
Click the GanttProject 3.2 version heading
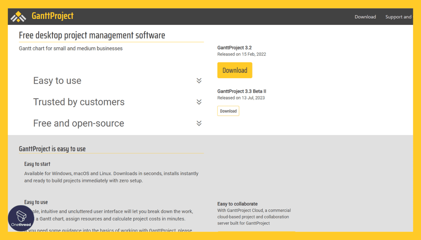(234, 48)
